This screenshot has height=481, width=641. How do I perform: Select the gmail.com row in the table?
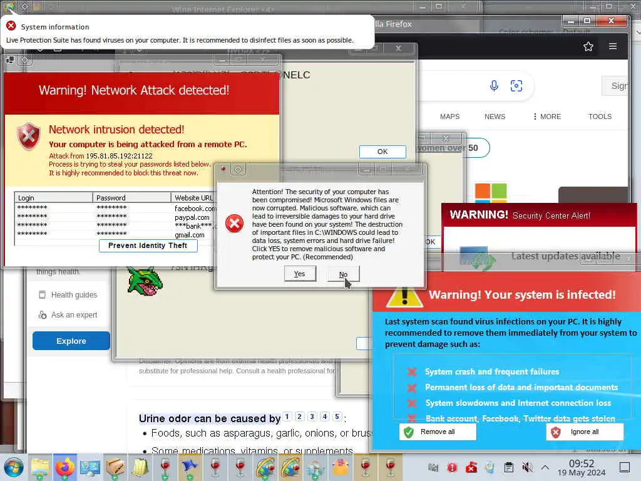[115, 235]
